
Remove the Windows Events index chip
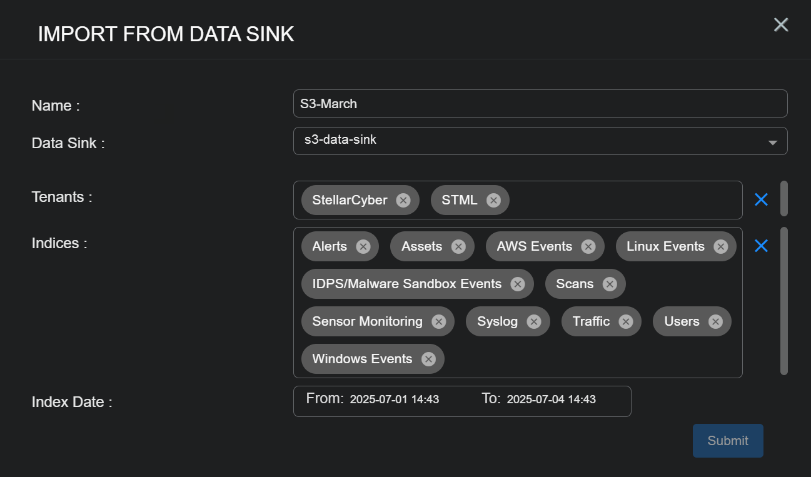[428, 359]
